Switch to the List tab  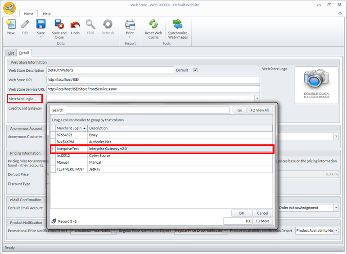(x=11, y=53)
